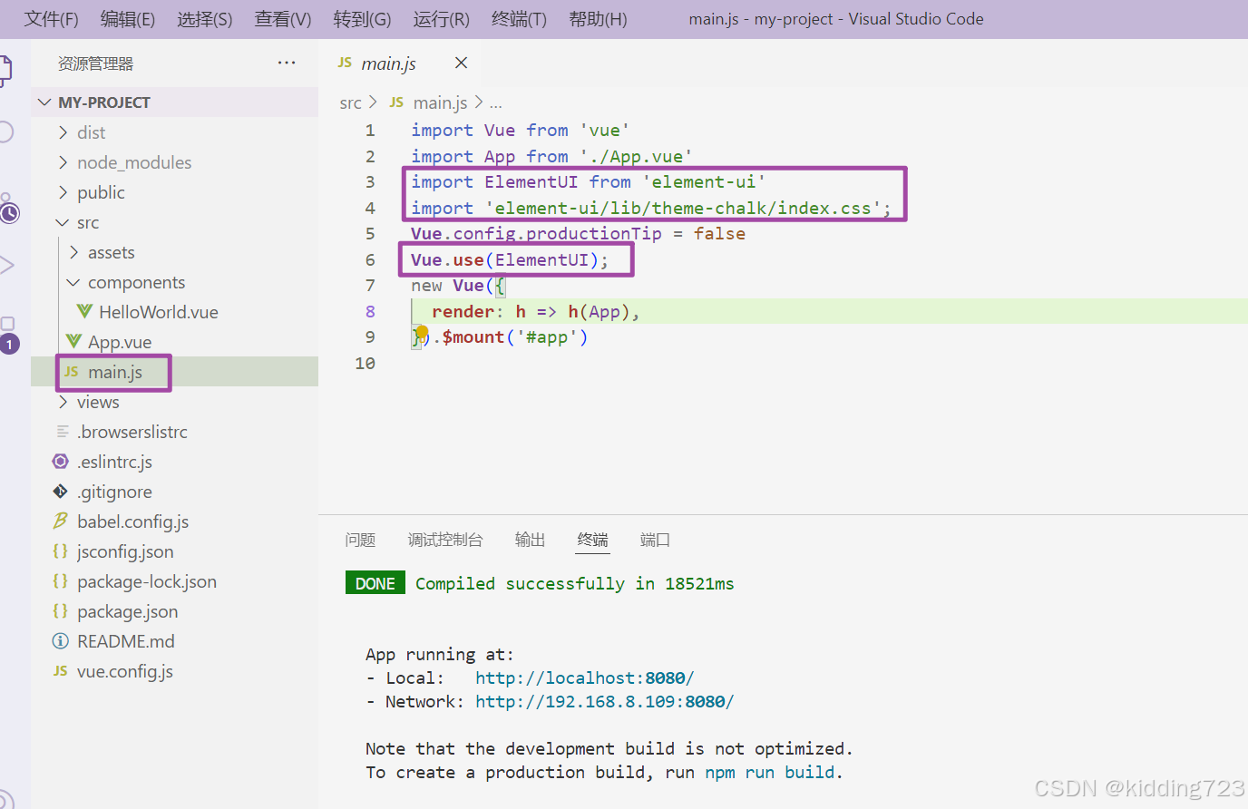1248x809 pixels.
Task: Open Run and Debug activity bar icon
Action: point(6,265)
